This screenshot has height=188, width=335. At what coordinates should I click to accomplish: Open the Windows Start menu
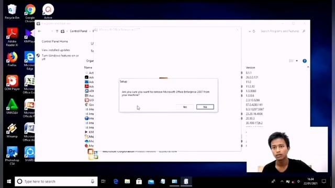click(x=9, y=181)
